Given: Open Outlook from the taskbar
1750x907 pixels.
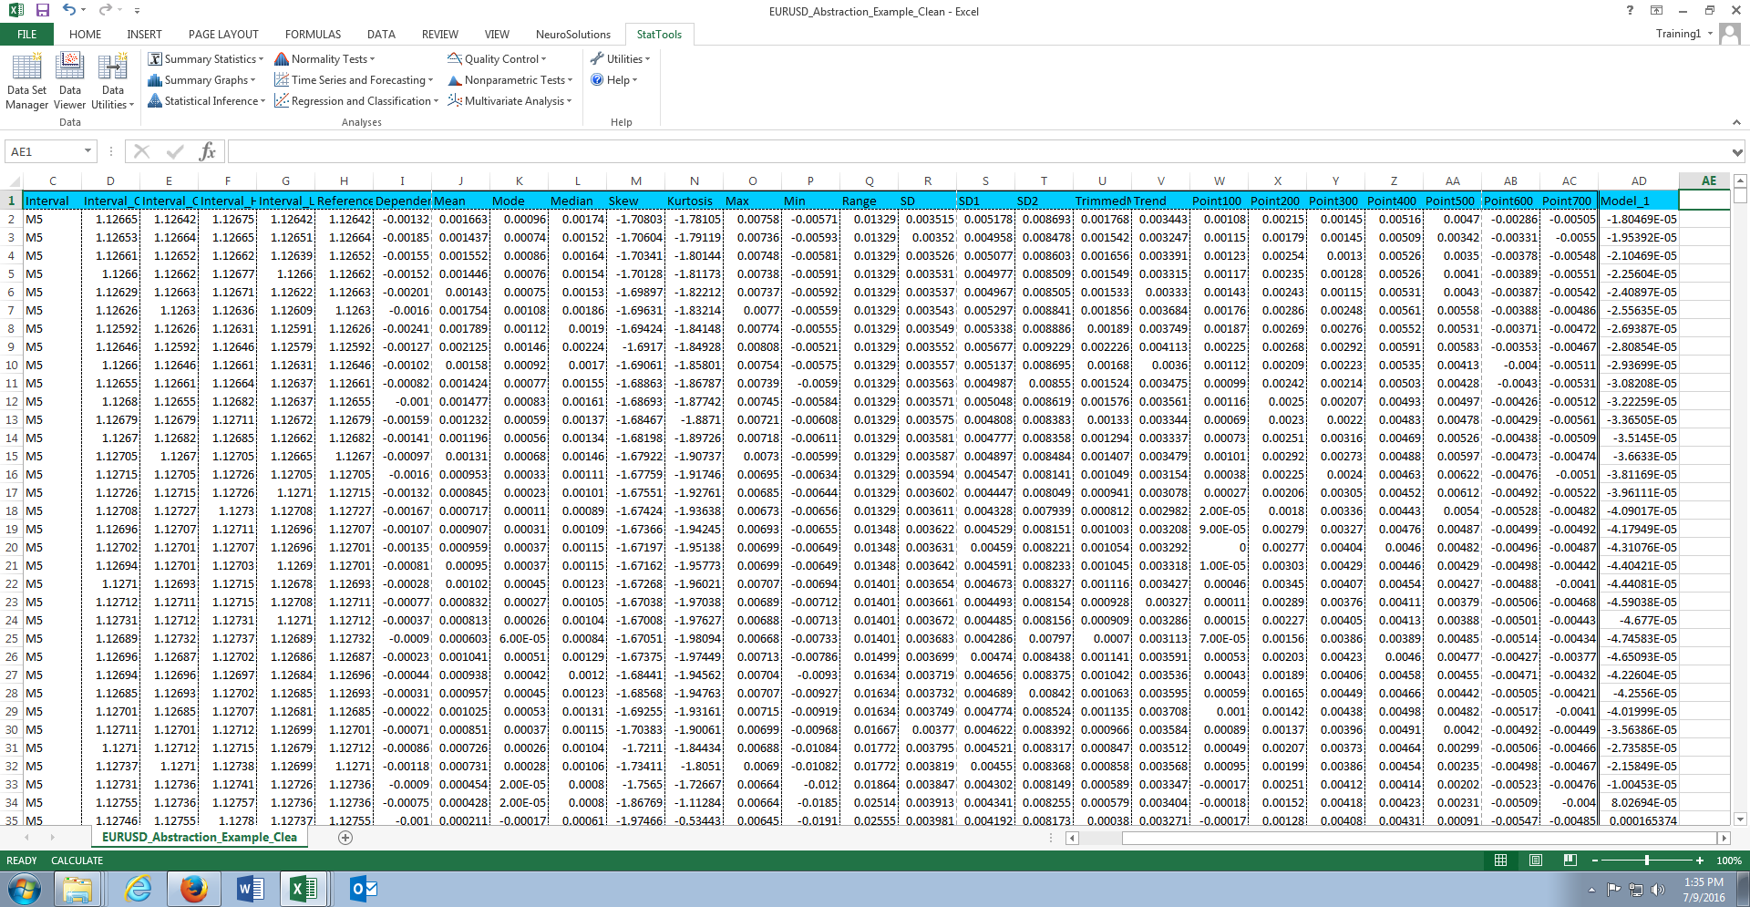Looking at the screenshot, I should pyautogui.click(x=364, y=889).
